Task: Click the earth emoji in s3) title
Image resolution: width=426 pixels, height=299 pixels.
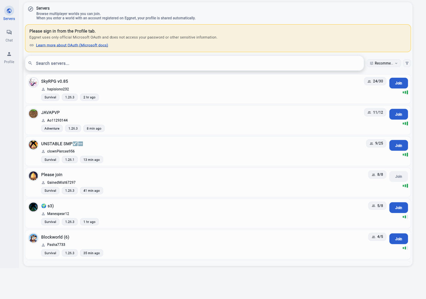Action: [44, 206]
